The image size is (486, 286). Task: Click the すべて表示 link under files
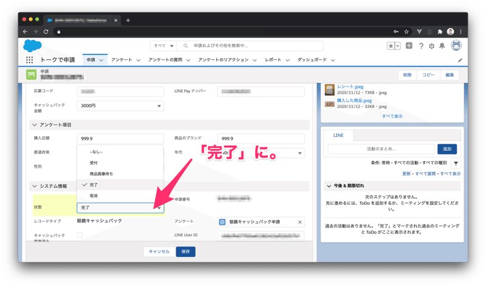pos(392,116)
